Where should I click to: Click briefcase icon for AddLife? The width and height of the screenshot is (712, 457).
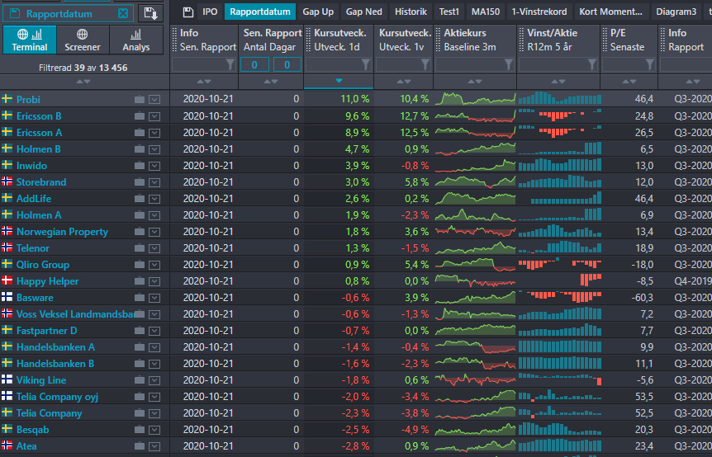(140, 199)
